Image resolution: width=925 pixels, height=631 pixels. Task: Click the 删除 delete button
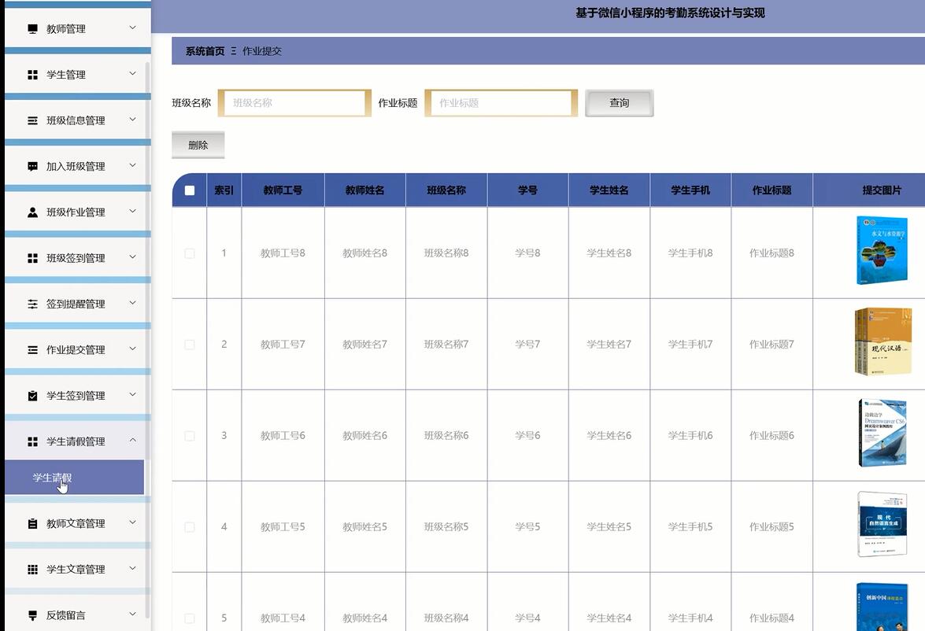pyautogui.click(x=198, y=145)
